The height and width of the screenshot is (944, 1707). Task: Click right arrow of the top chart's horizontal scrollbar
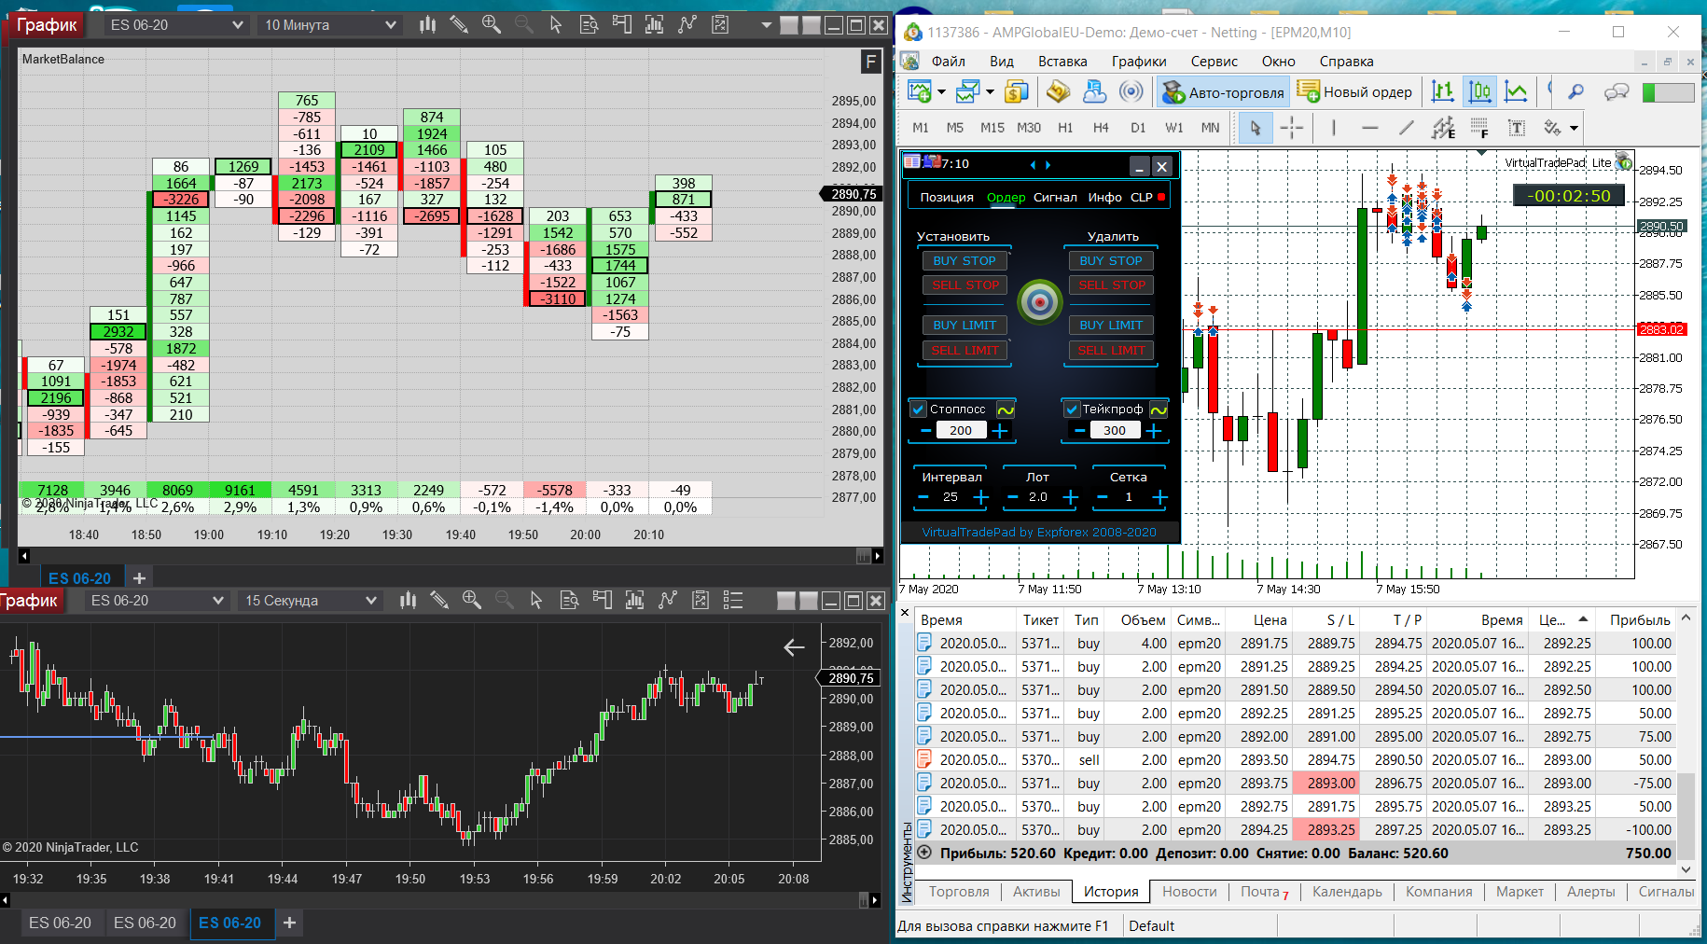(x=877, y=556)
